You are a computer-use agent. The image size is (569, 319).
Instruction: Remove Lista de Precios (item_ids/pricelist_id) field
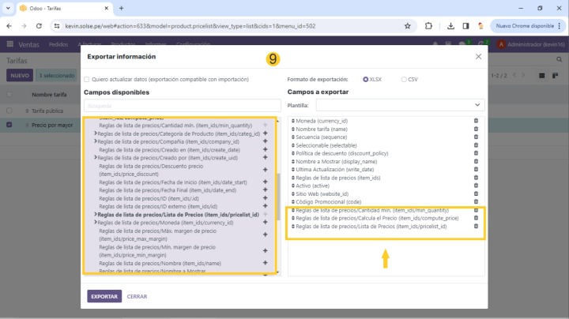(476, 227)
